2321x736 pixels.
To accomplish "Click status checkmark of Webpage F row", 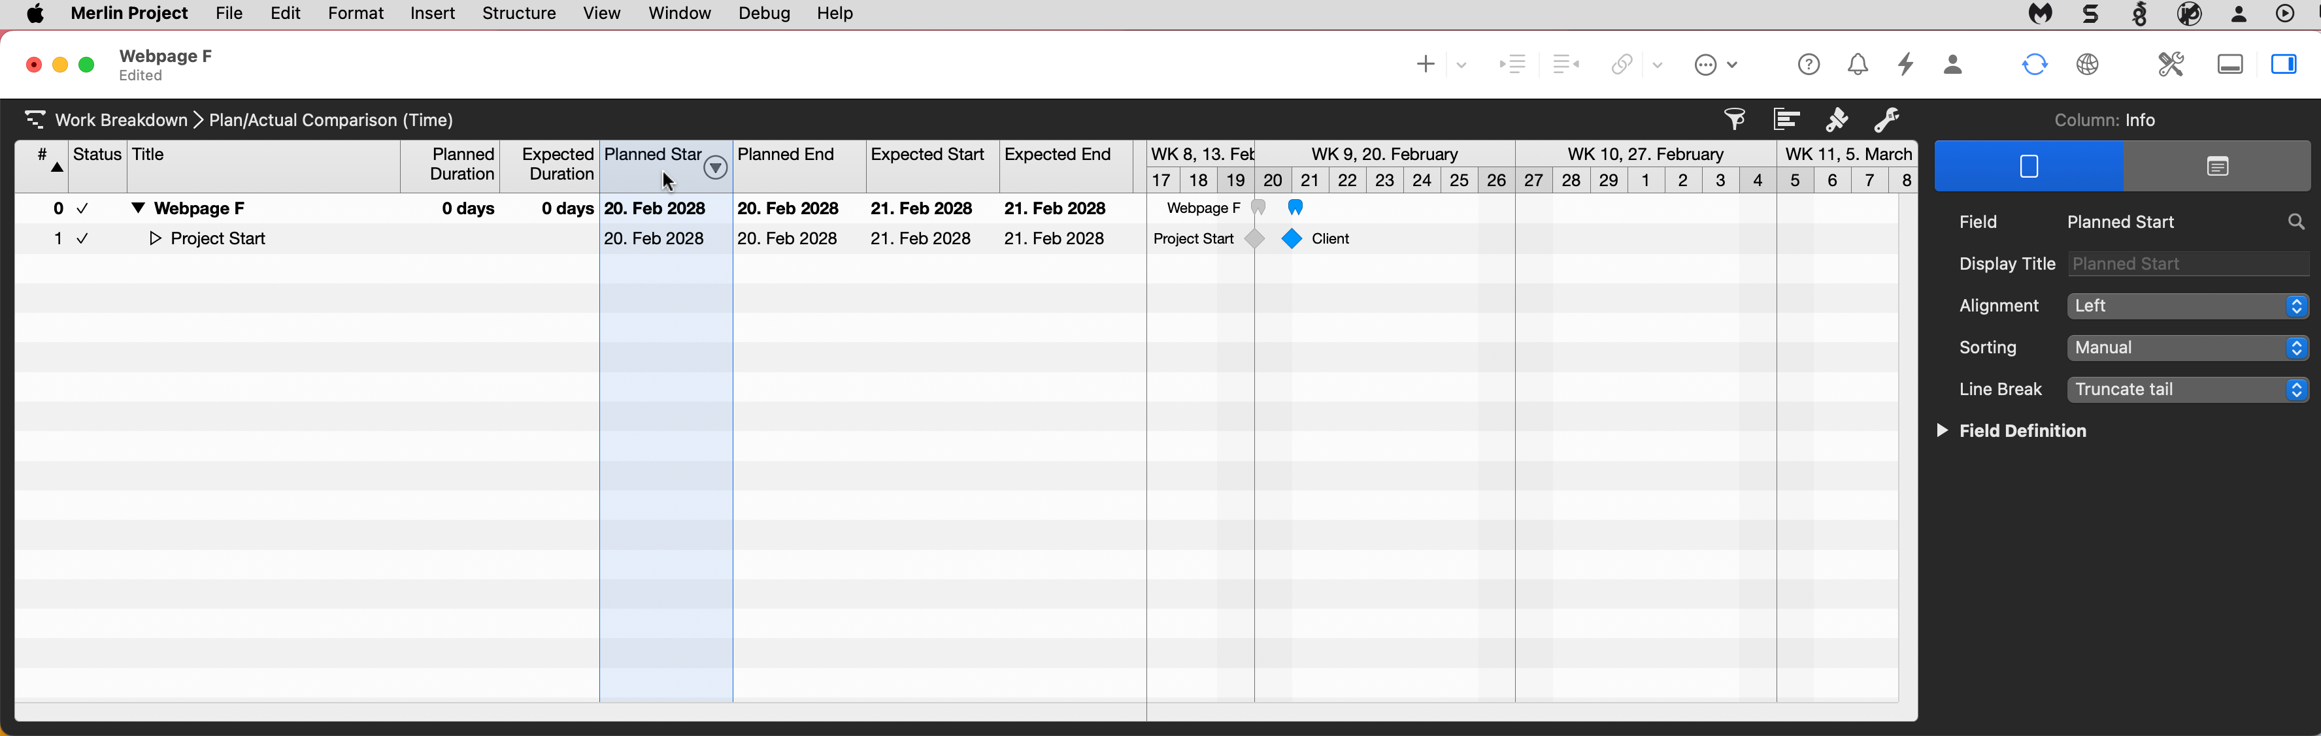I will click(83, 209).
